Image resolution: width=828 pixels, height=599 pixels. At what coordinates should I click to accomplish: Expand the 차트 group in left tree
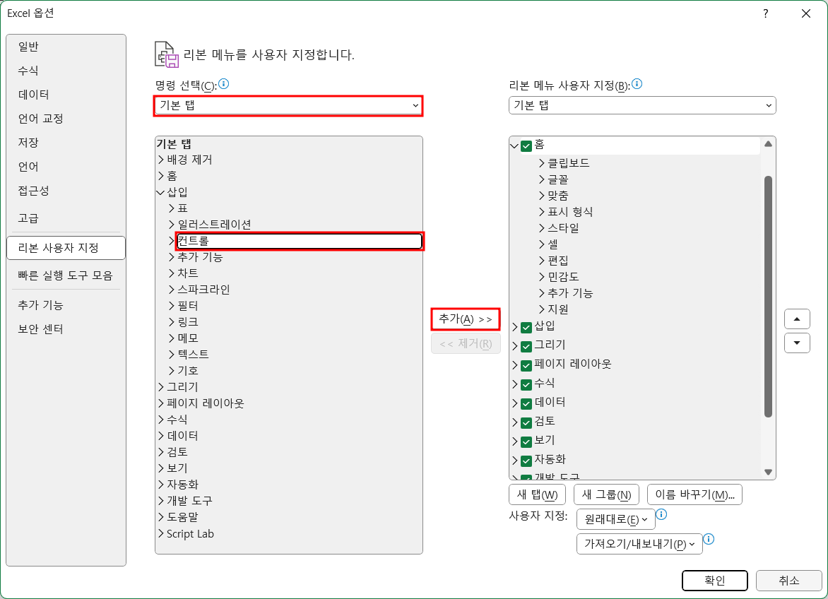(171, 273)
